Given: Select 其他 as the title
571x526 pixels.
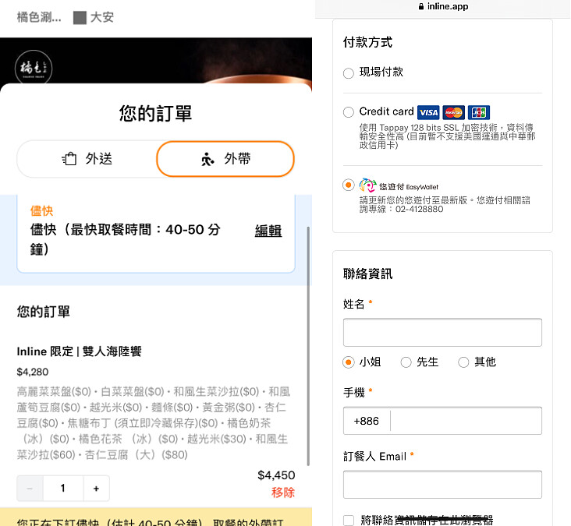Looking at the screenshot, I should point(463,362).
